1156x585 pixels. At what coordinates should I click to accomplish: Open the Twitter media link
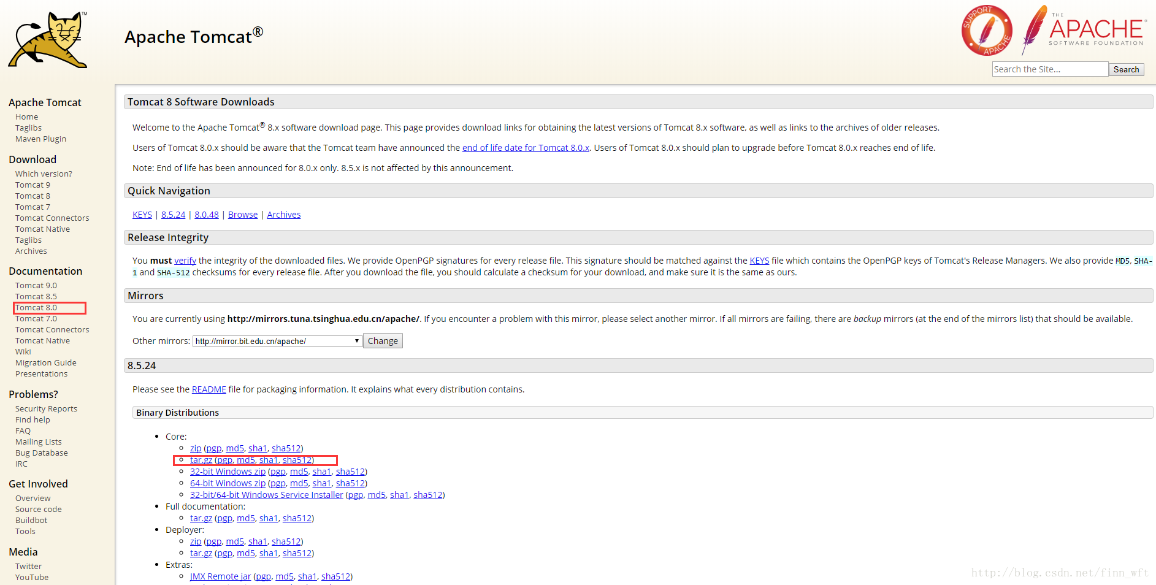(28, 567)
